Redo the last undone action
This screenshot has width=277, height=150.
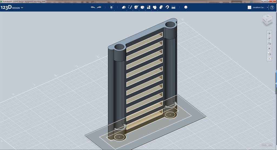point(99,7)
